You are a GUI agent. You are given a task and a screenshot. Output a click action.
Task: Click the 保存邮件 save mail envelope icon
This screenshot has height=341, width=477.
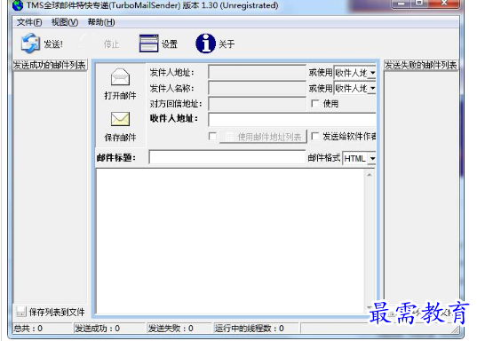tap(120, 119)
